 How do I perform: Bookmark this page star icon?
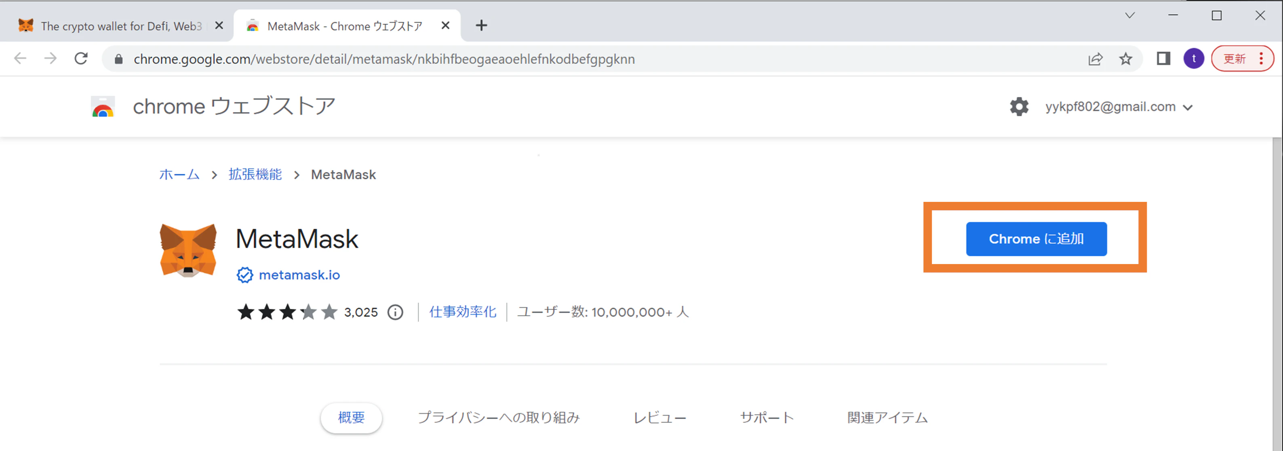(x=1126, y=59)
